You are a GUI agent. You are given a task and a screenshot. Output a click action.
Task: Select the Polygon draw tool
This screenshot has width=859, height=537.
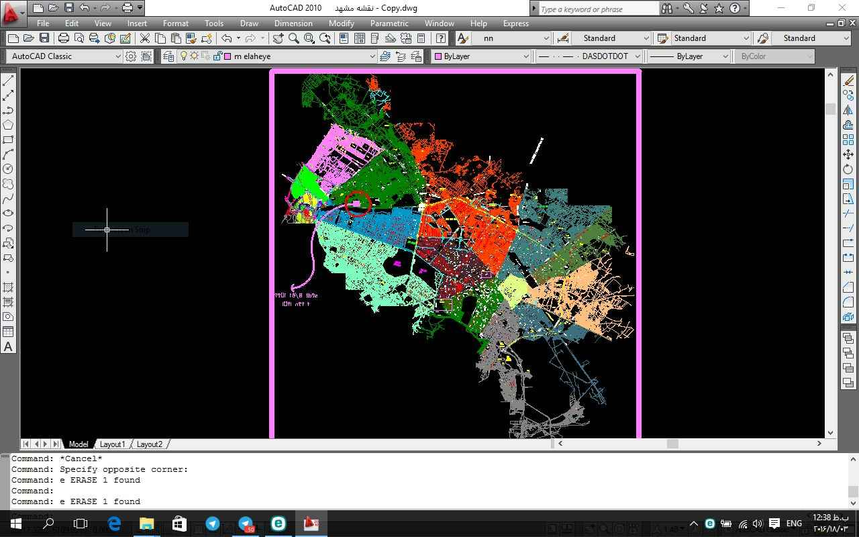tap(8, 125)
